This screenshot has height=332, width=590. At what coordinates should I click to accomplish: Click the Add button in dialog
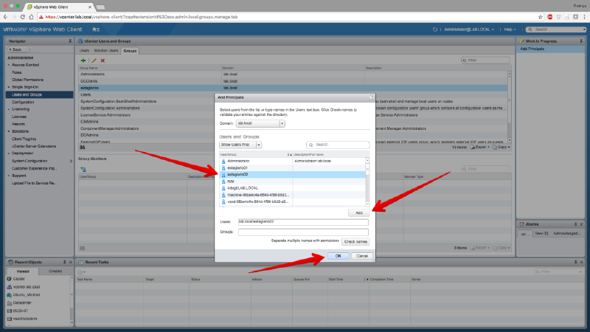click(358, 212)
